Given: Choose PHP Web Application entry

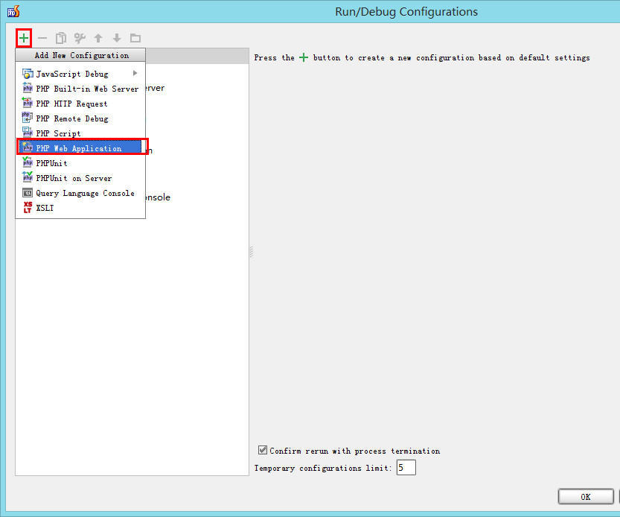Looking at the screenshot, I should click(80, 148).
